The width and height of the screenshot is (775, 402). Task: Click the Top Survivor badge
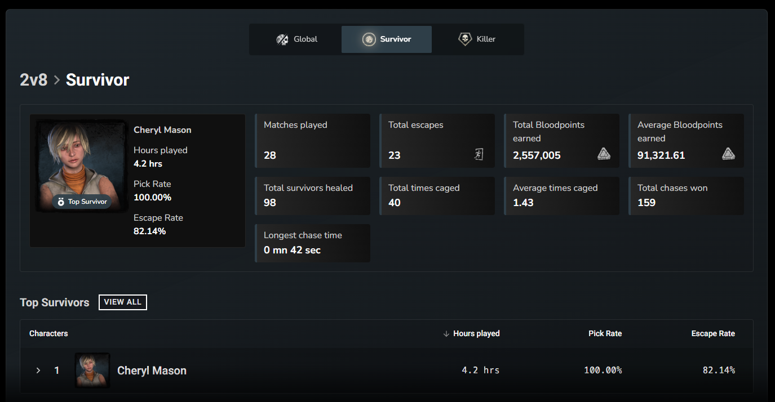point(82,202)
